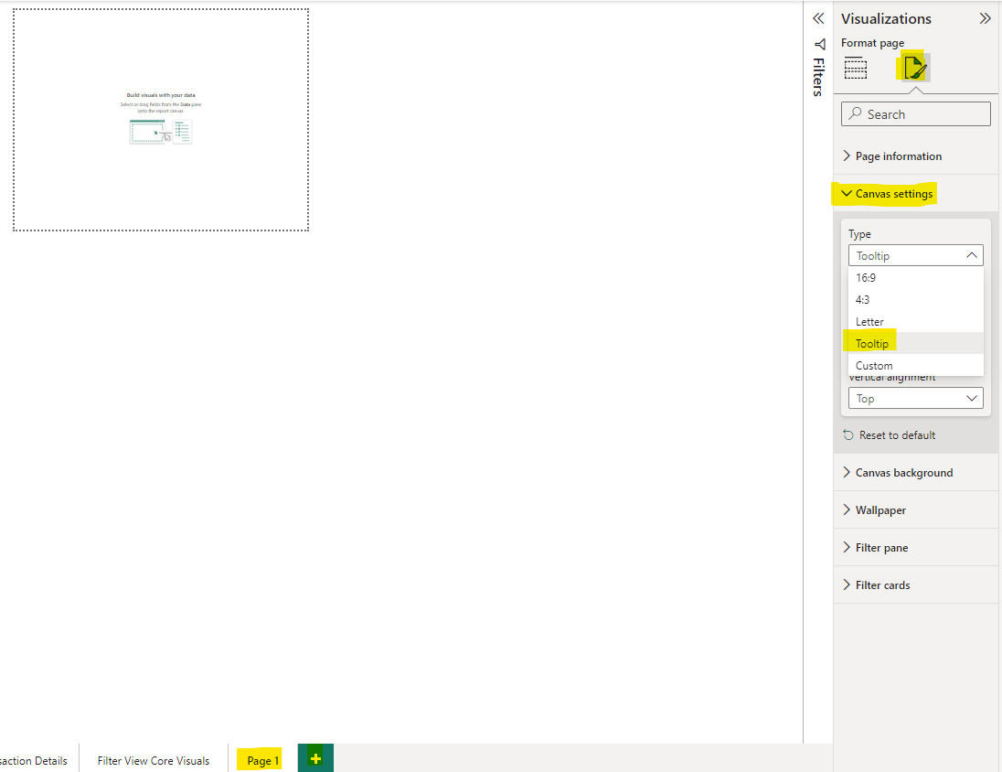Open the Vertical alignment Top dropdown
Image resolution: width=1002 pixels, height=772 pixels.
(916, 399)
